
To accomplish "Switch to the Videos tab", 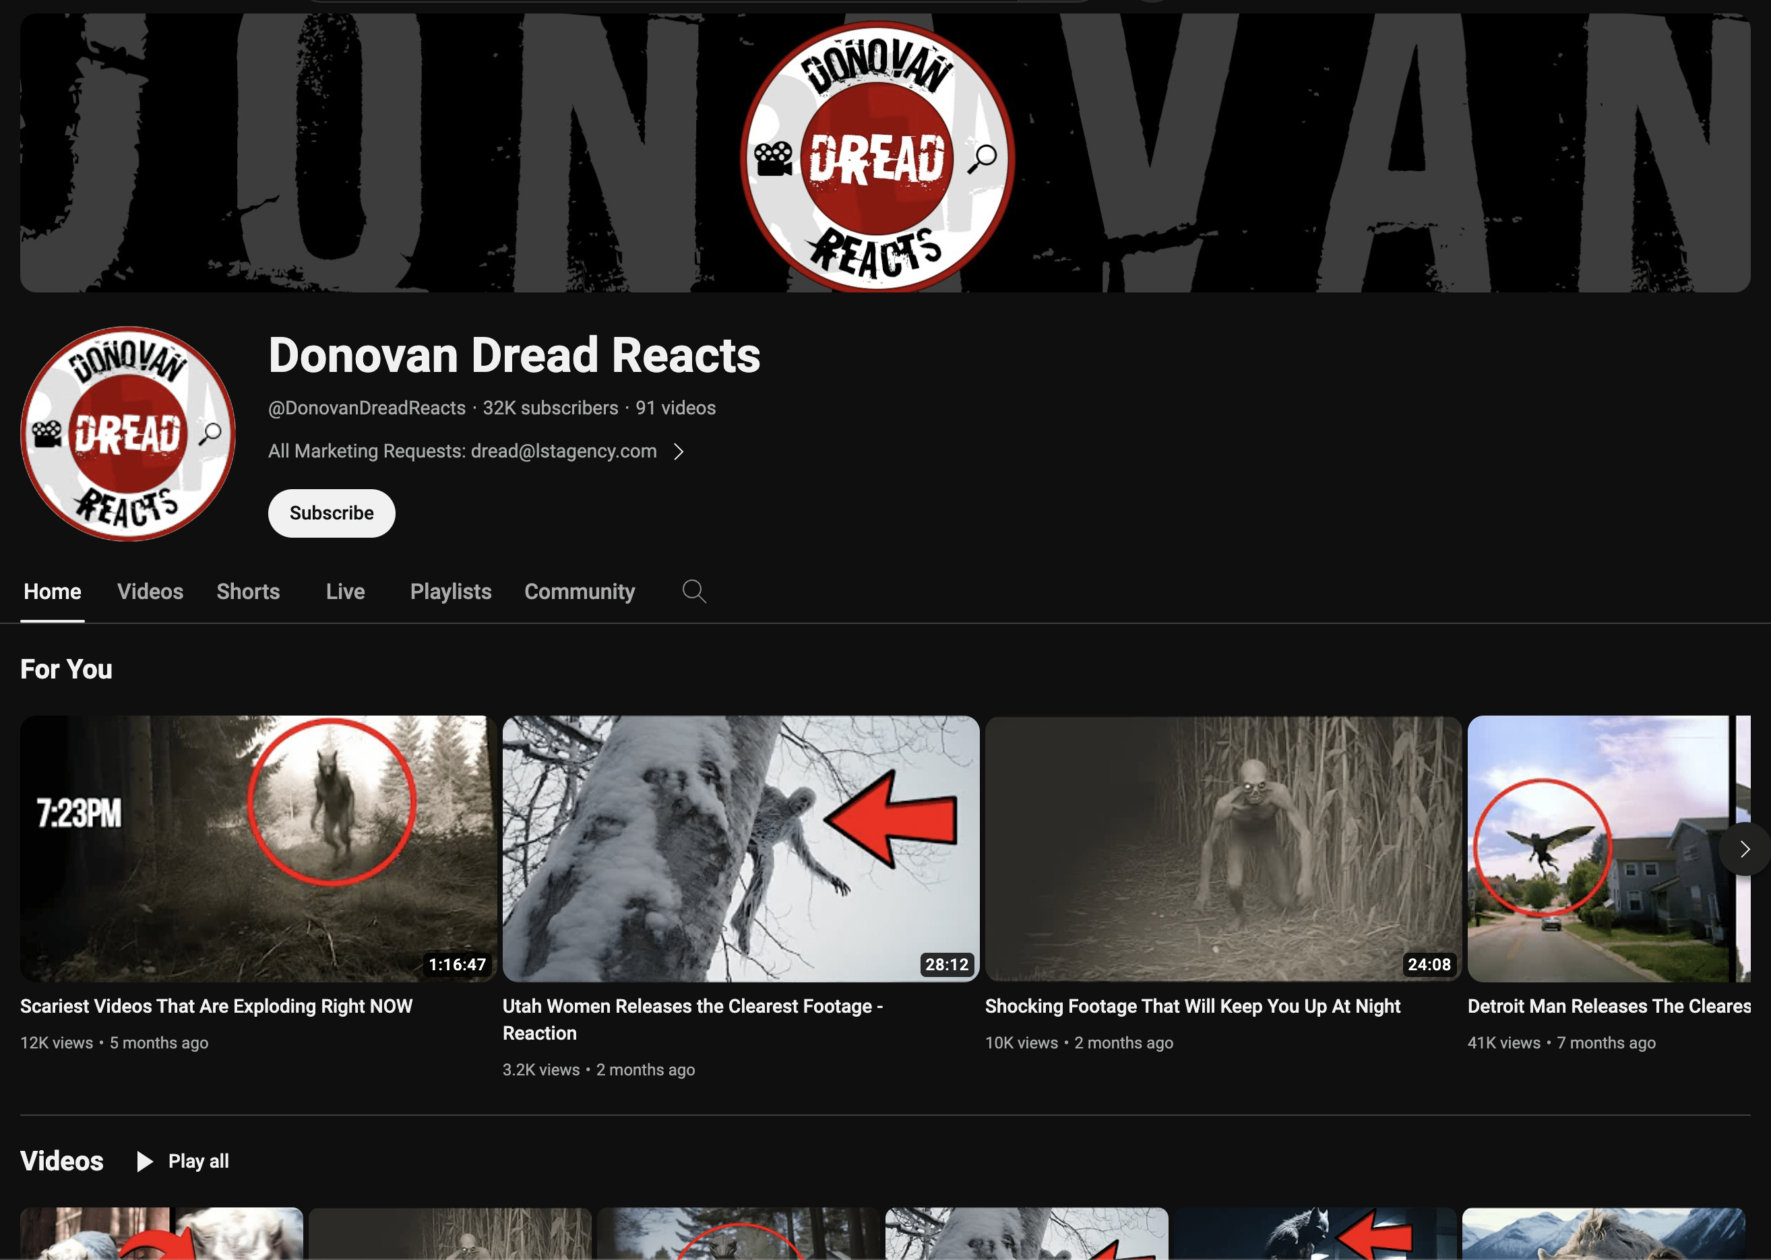I will pos(150,591).
